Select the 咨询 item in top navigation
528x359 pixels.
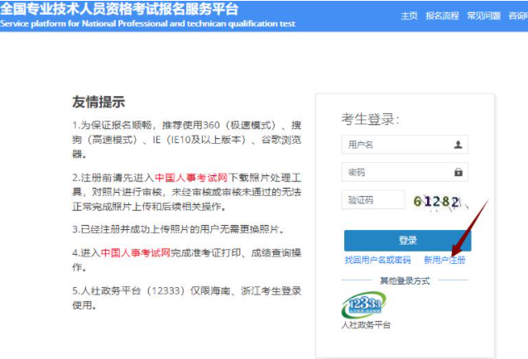point(517,16)
